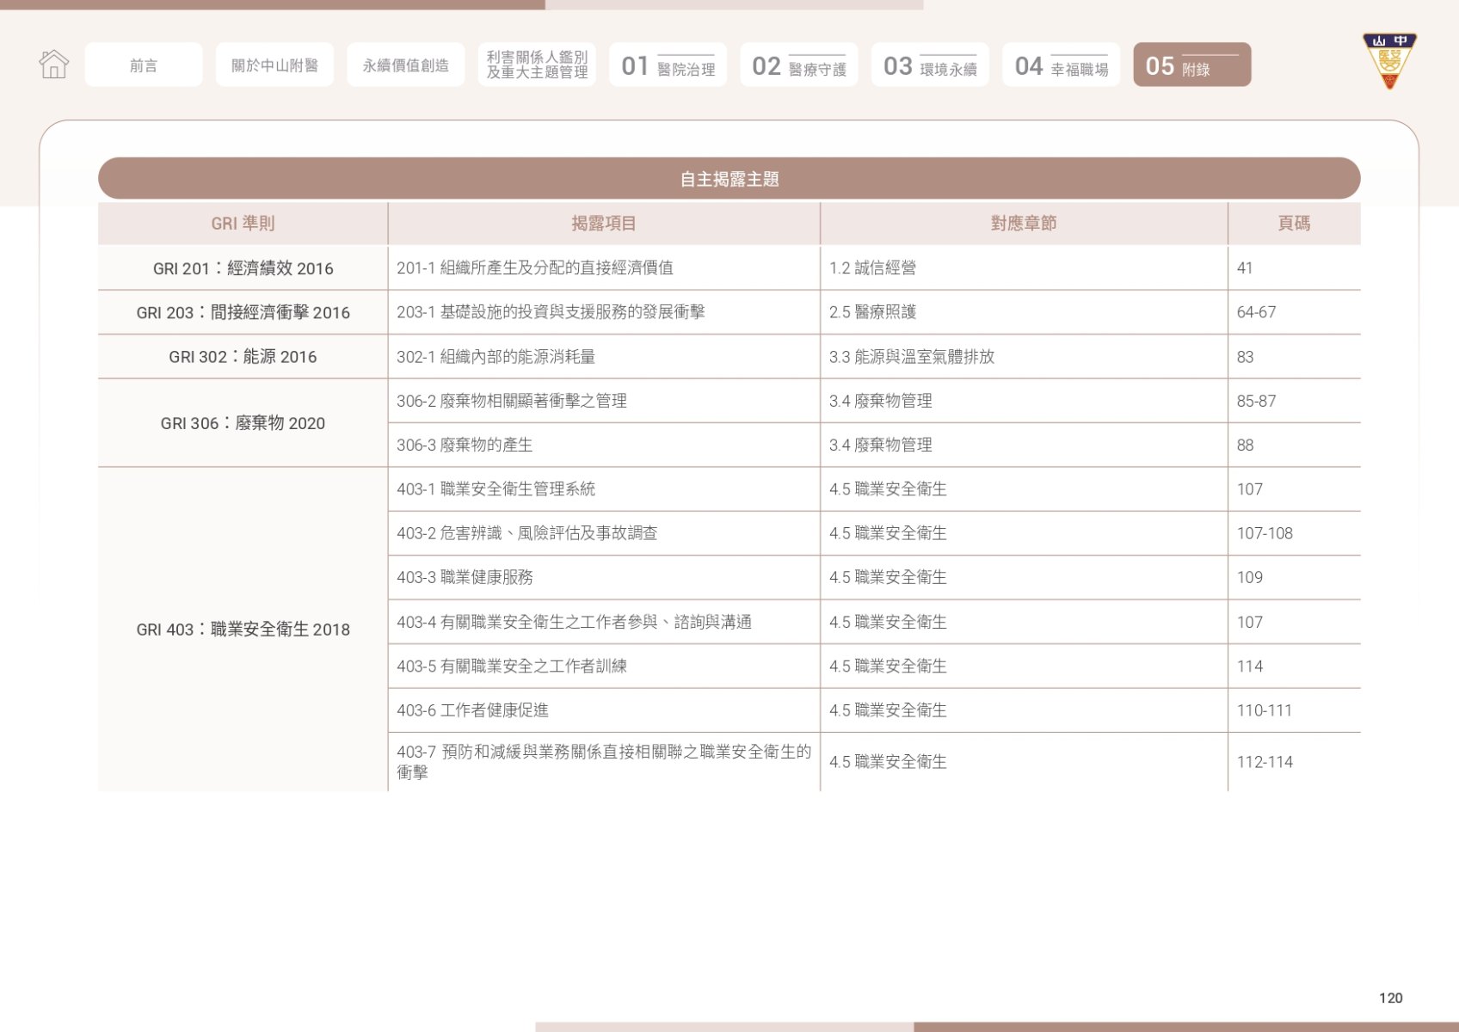Click the 頁碼 column header
This screenshot has width=1459, height=1032.
(x=1294, y=224)
